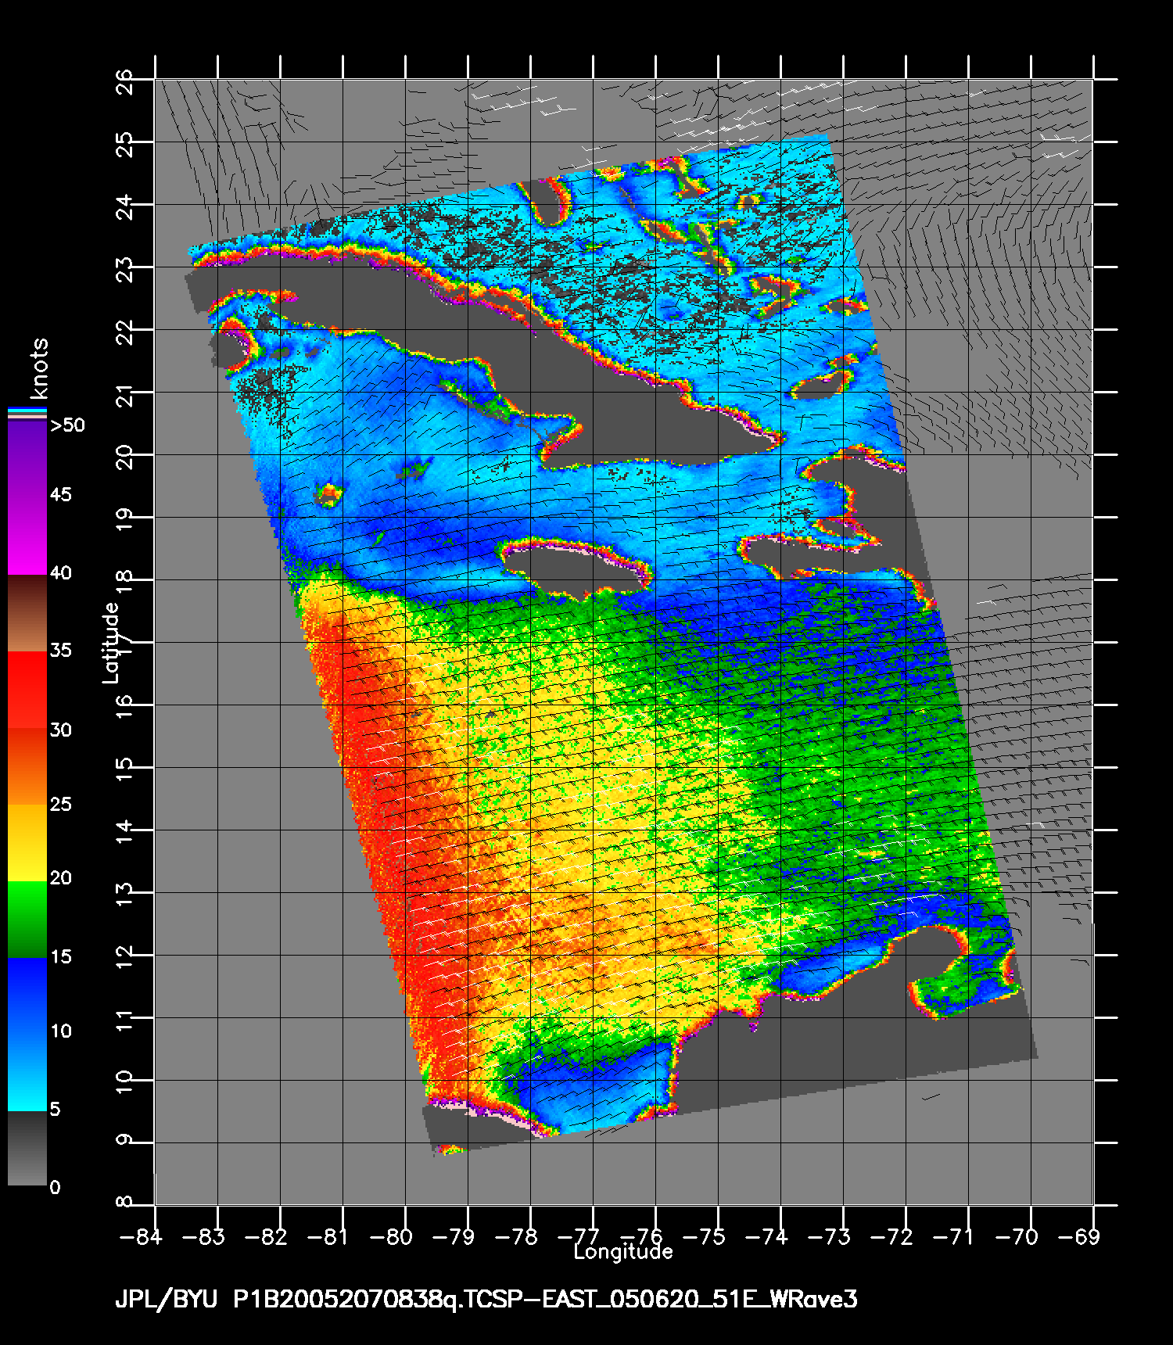Select the red 30–35 knots colorbar segment
1173x1345 pixels.
(x=27, y=690)
